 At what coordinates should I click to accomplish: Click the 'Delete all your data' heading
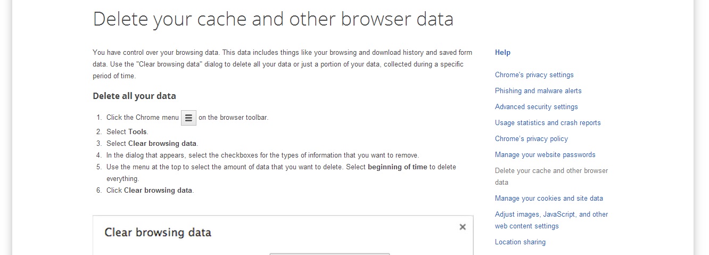134,96
